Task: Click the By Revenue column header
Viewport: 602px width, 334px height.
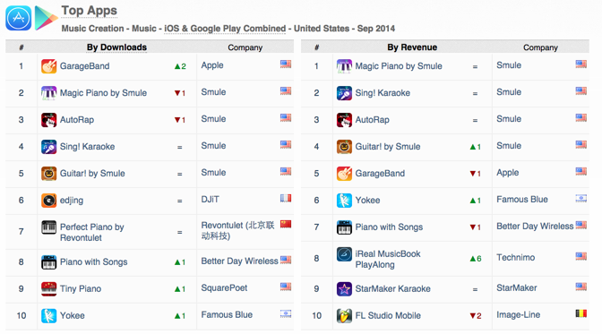Action: tap(412, 47)
